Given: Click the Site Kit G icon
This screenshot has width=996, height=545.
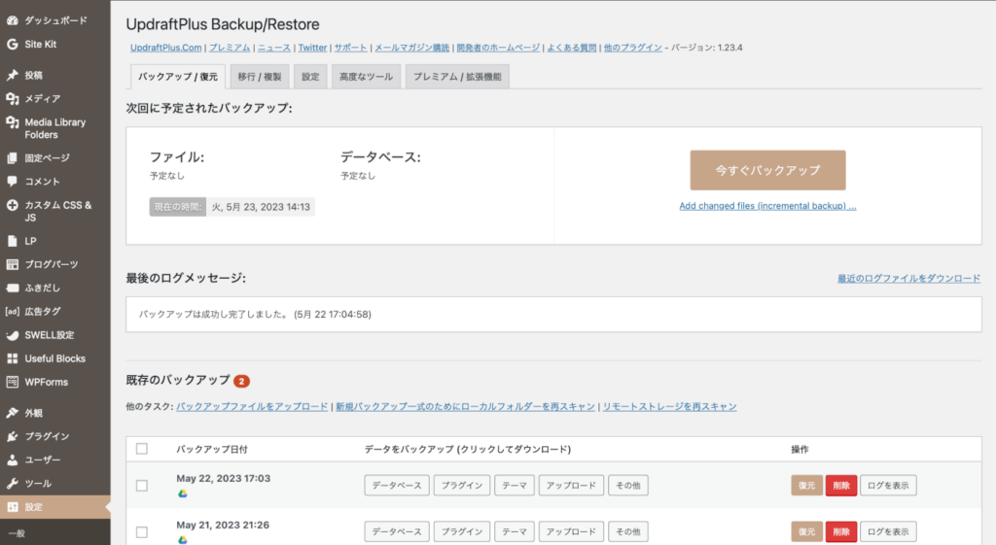Looking at the screenshot, I should pos(12,44).
